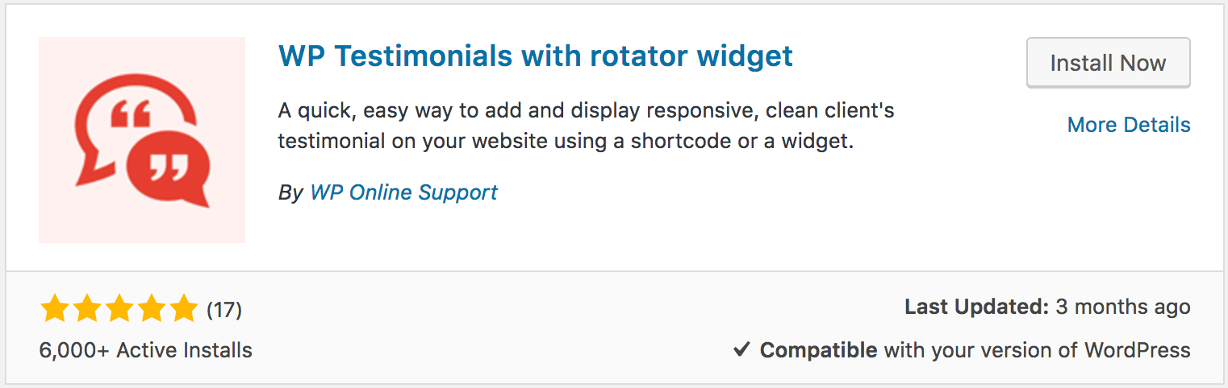The image size is (1228, 388).
Task: Click the red speech bubbles plugin icon
Action: [x=142, y=138]
